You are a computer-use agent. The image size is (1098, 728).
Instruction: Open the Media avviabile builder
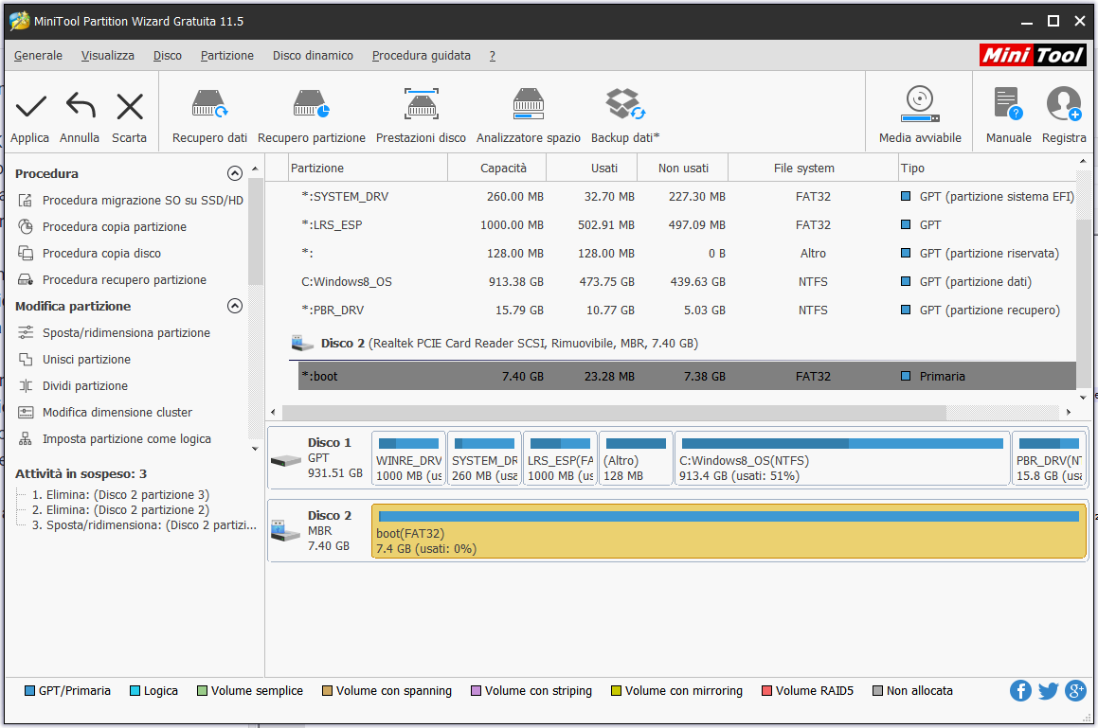click(x=919, y=104)
